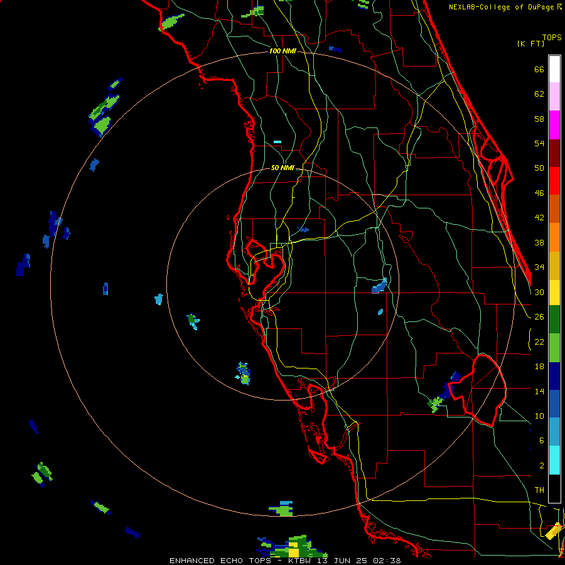Select the navy blue legend swatch
The width and height of the screenshot is (565, 565).
click(x=554, y=376)
